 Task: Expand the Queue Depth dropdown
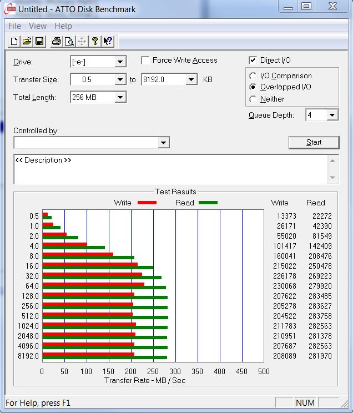tap(332, 115)
